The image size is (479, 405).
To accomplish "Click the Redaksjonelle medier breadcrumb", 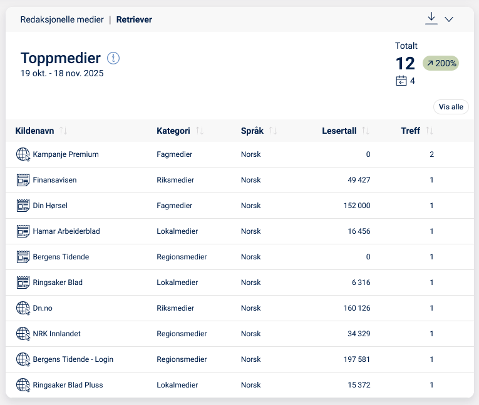I will (62, 19).
